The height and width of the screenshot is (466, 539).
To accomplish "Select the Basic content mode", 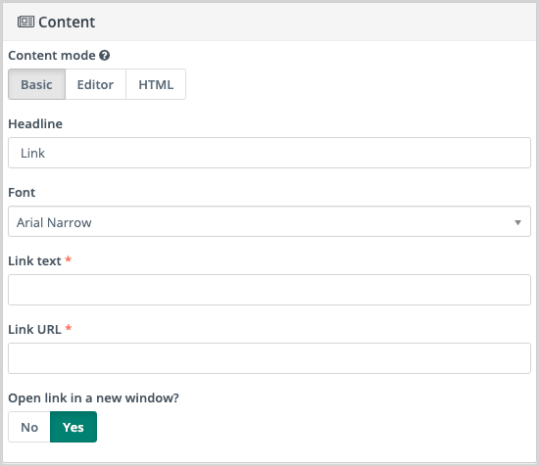I will click(x=37, y=84).
